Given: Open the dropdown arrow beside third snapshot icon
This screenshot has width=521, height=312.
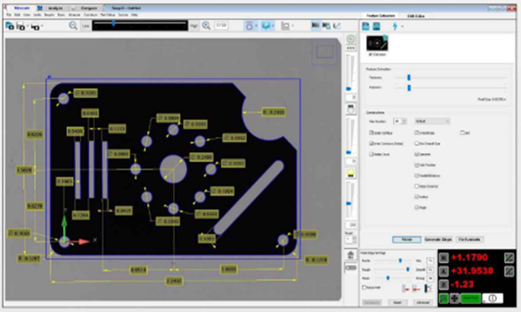Looking at the screenshot, I should (x=42, y=26).
